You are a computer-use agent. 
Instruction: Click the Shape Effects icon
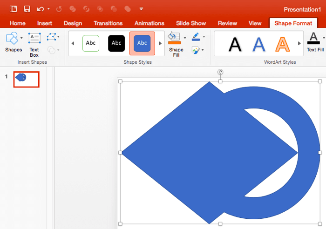(x=196, y=49)
